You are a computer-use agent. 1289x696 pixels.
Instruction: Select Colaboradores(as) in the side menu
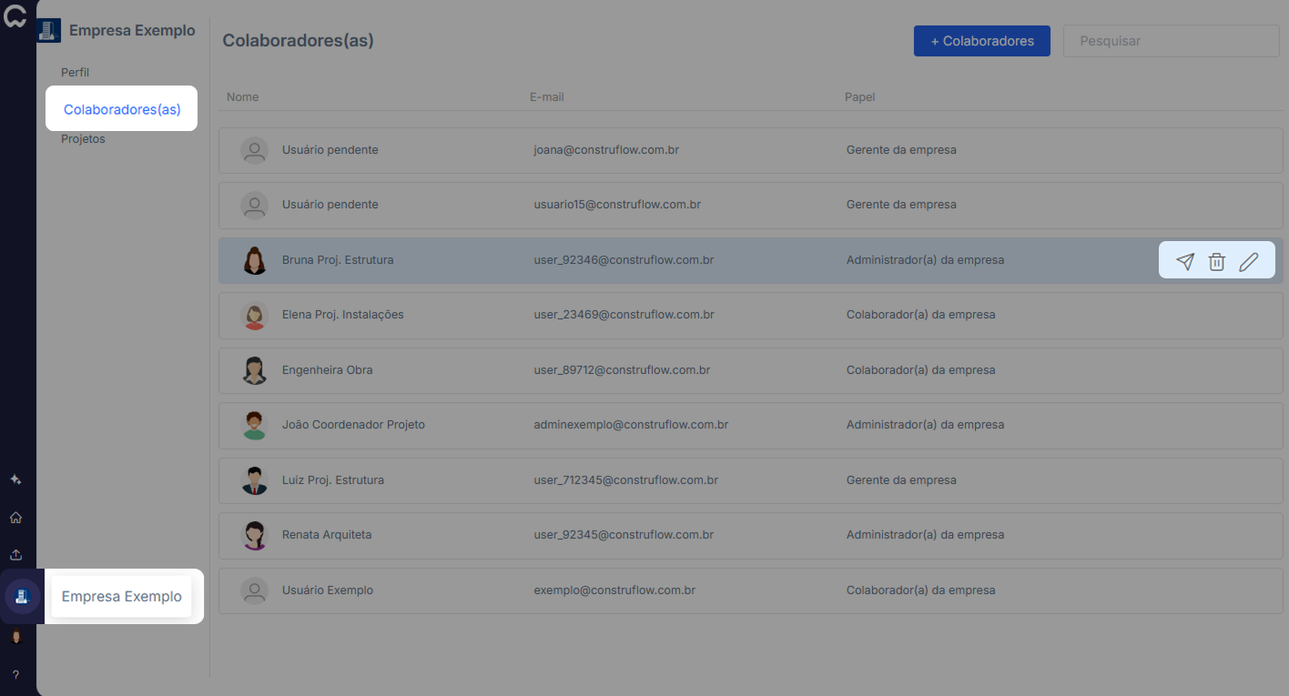click(122, 109)
